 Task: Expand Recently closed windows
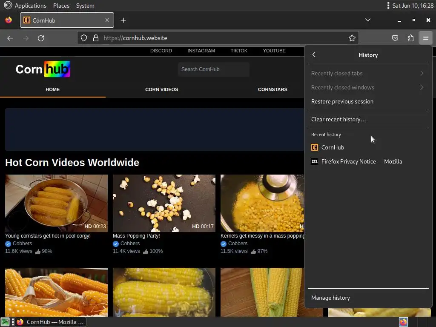368,87
